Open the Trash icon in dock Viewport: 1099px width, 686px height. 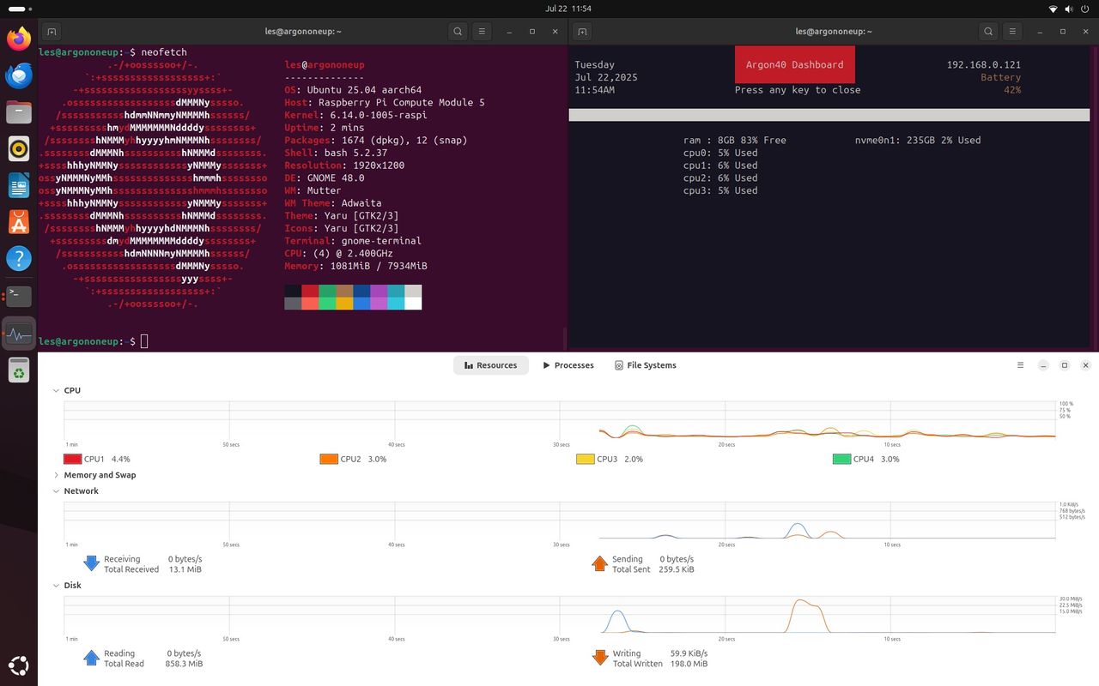point(19,370)
